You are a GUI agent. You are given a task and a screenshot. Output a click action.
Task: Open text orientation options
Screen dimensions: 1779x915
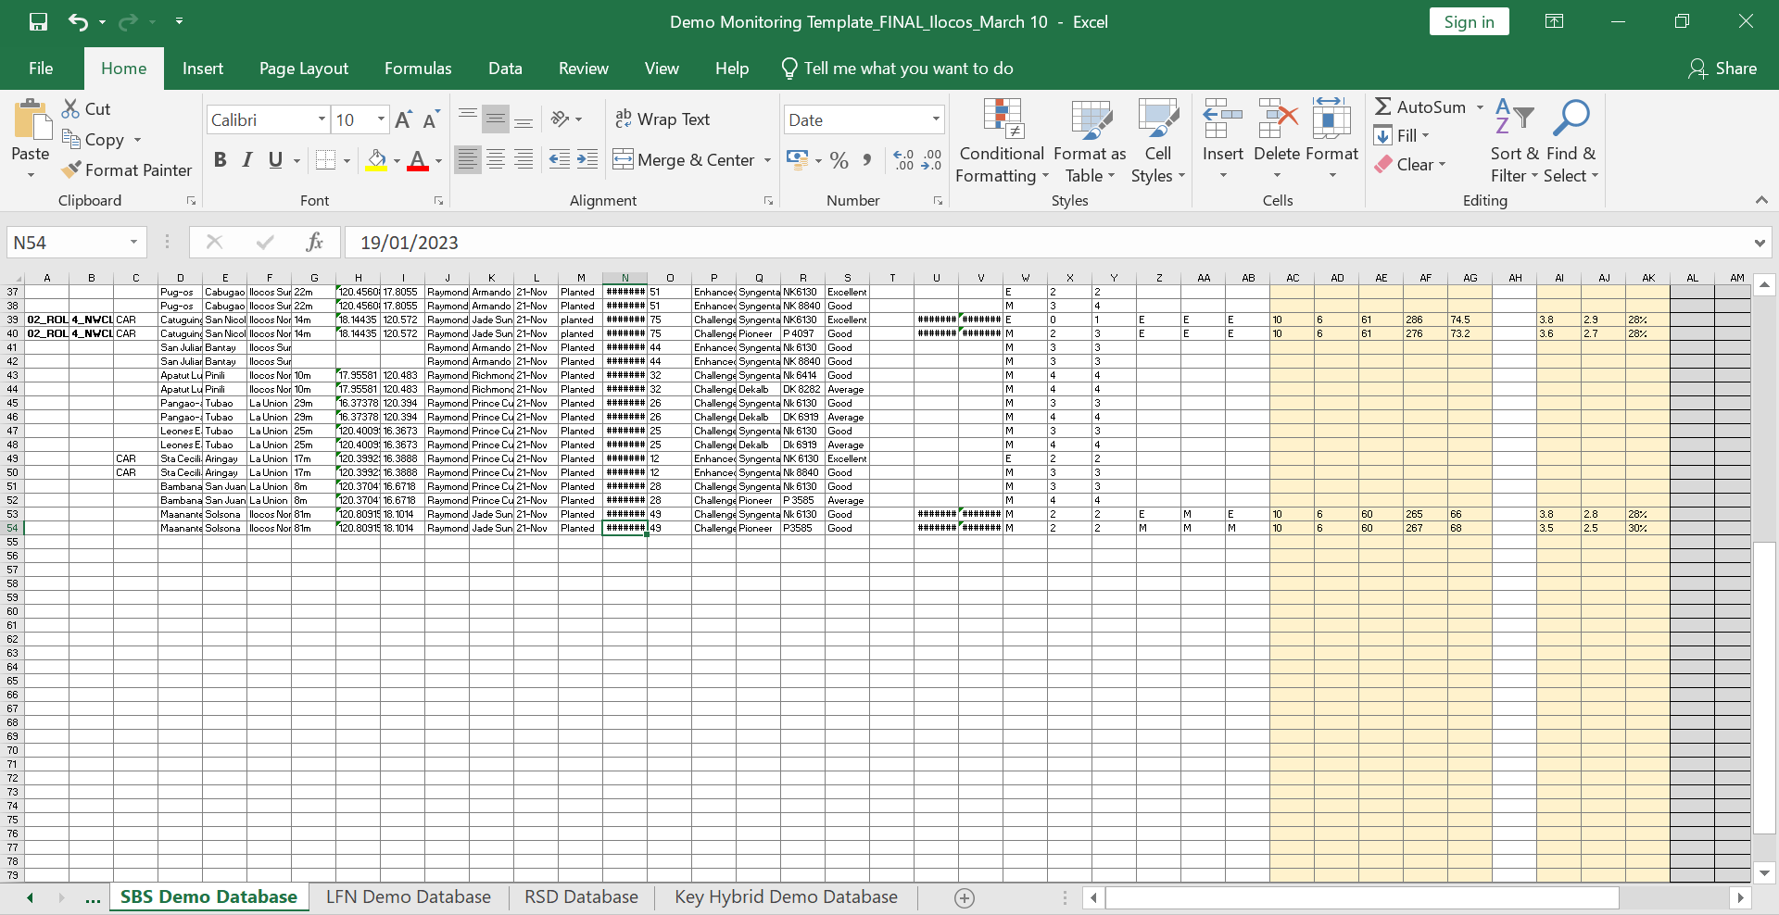click(x=566, y=119)
